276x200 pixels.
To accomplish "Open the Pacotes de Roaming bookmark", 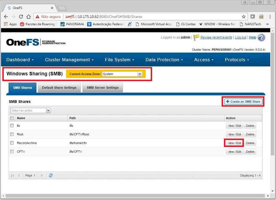I will coord(38,24).
